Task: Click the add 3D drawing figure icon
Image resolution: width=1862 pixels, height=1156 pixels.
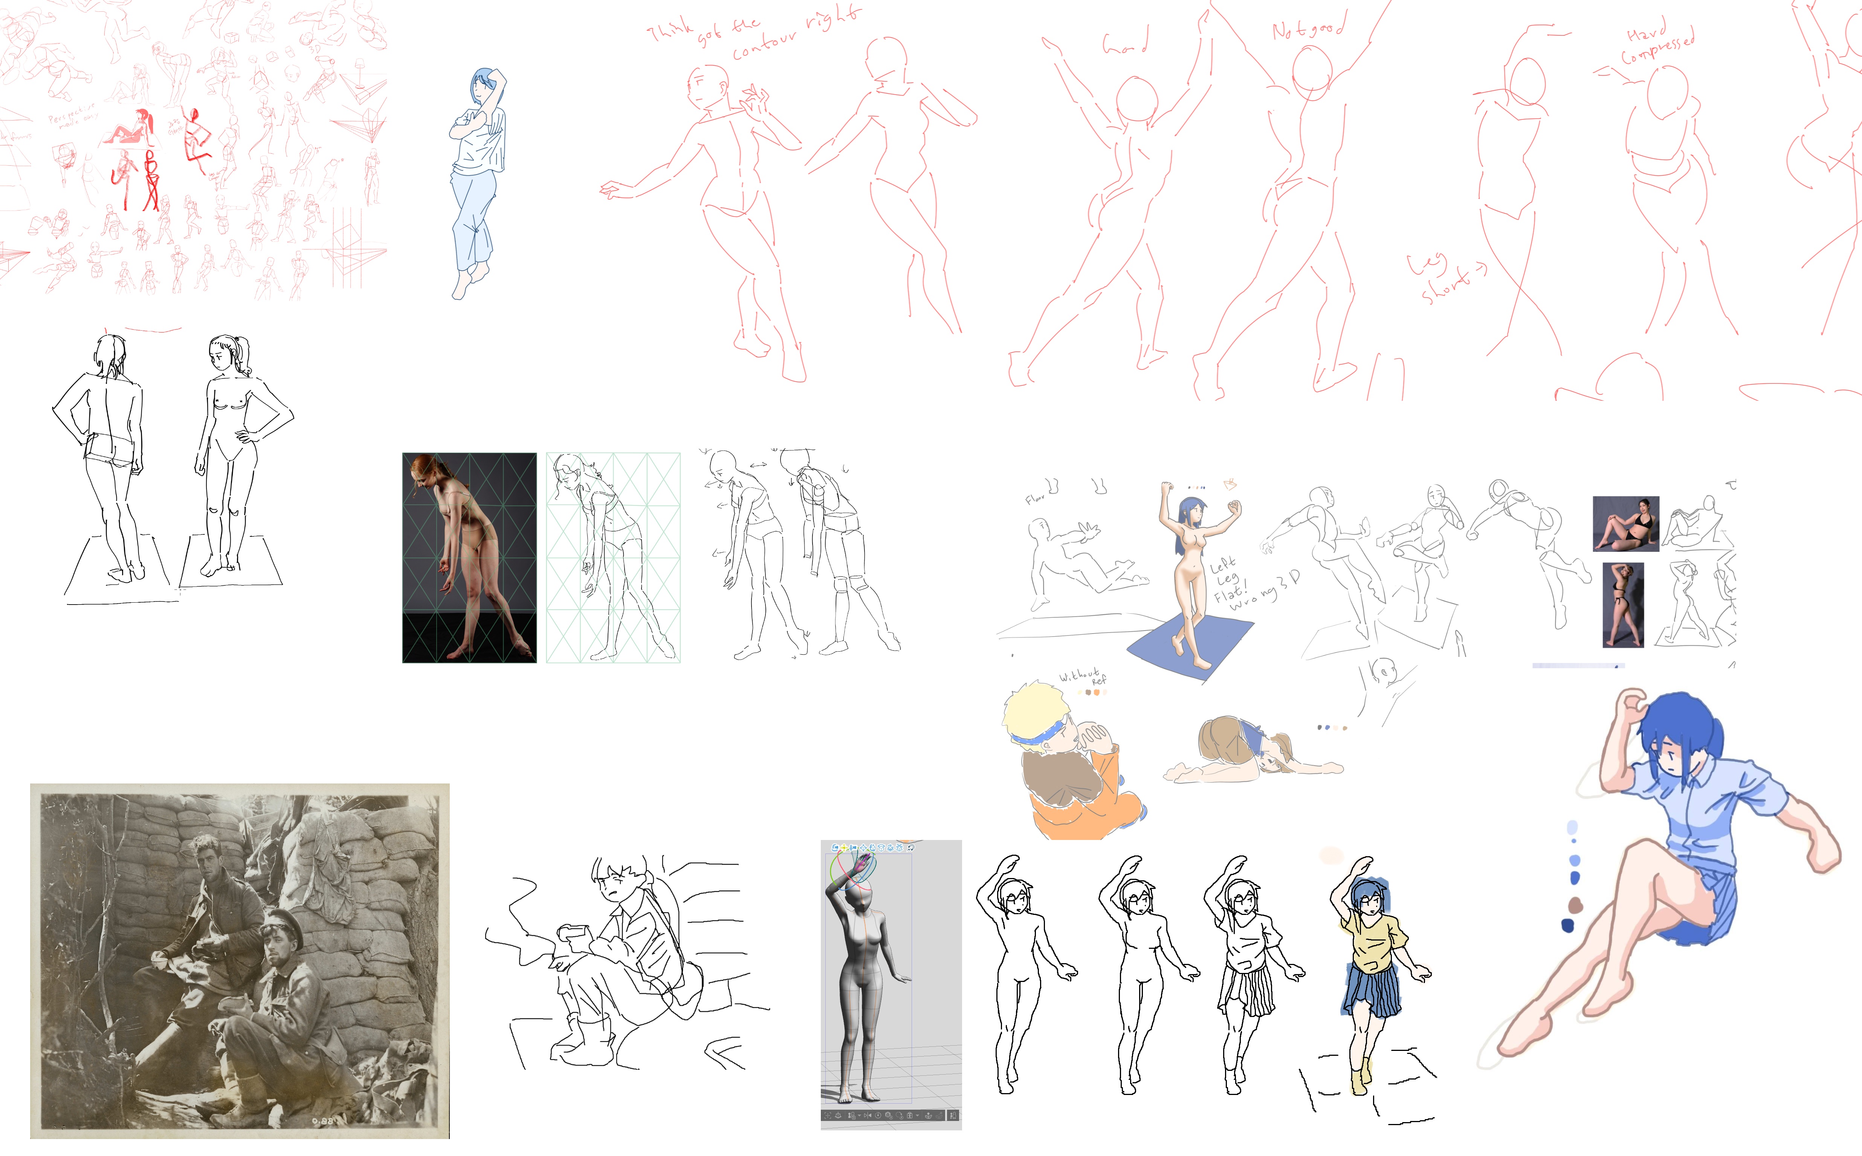Action: coord(851,1115)
